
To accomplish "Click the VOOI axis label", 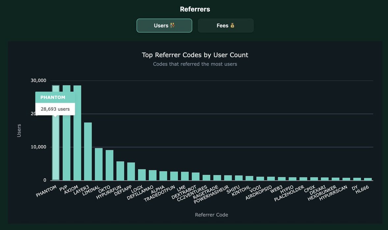I will click(255, 189).
